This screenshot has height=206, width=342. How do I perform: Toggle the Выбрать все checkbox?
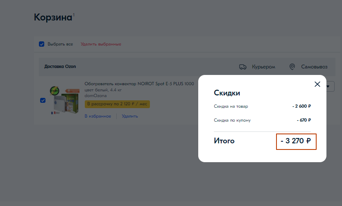[41, 44]
